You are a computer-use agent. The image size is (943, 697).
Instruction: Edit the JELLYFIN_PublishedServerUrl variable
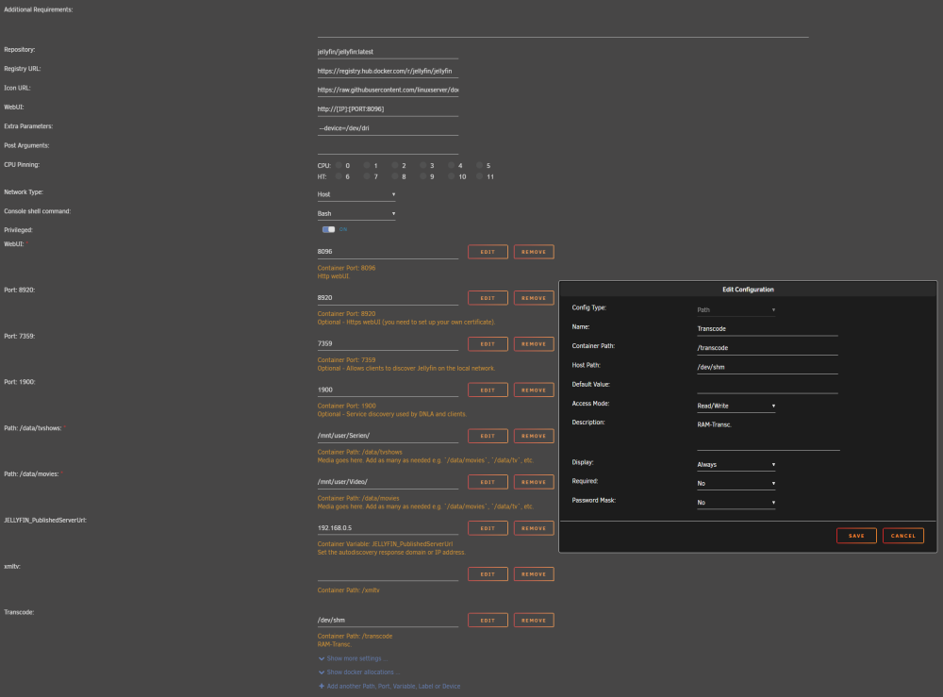tap(488, 528)
